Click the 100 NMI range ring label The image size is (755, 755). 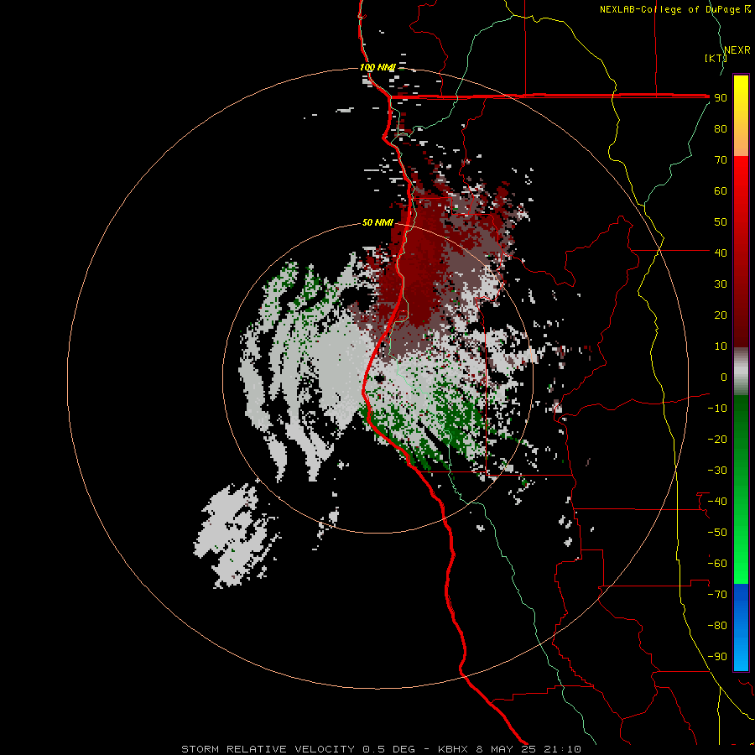(x=377, y=67)
